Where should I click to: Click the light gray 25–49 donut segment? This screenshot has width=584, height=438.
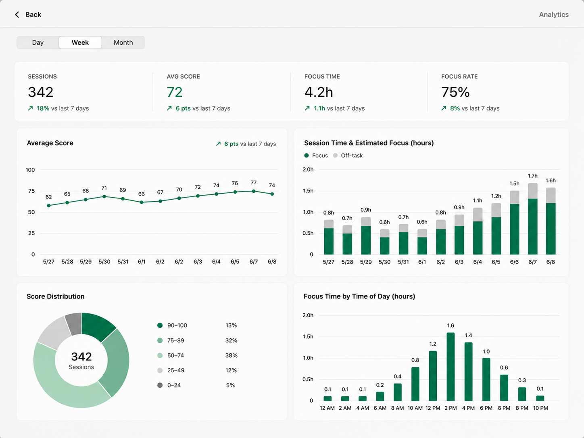54,333
